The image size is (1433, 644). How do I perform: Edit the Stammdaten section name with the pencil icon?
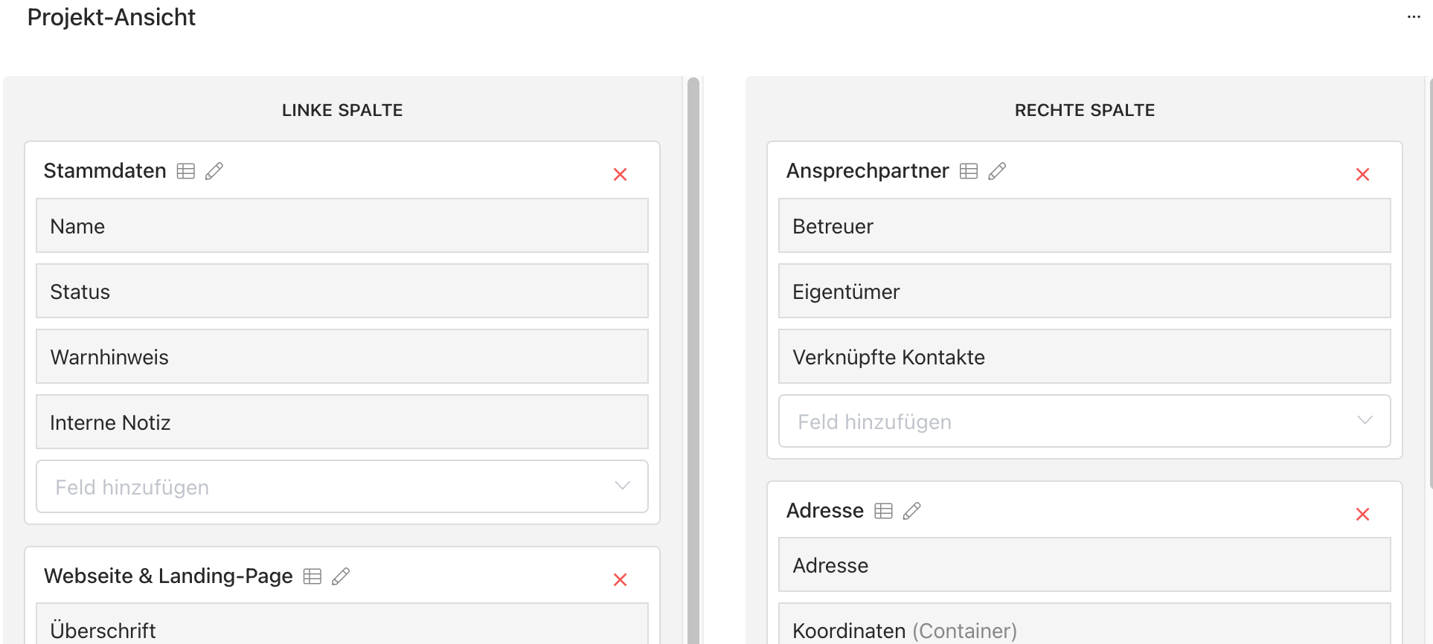(214, 171)
